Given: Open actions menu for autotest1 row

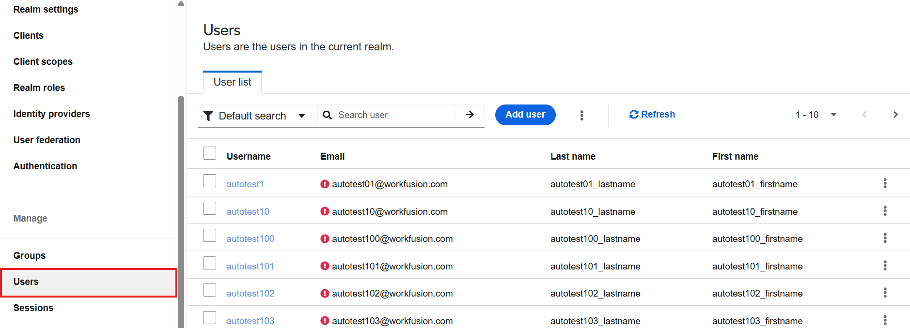Looking at the screenshot, I should 885,183.
